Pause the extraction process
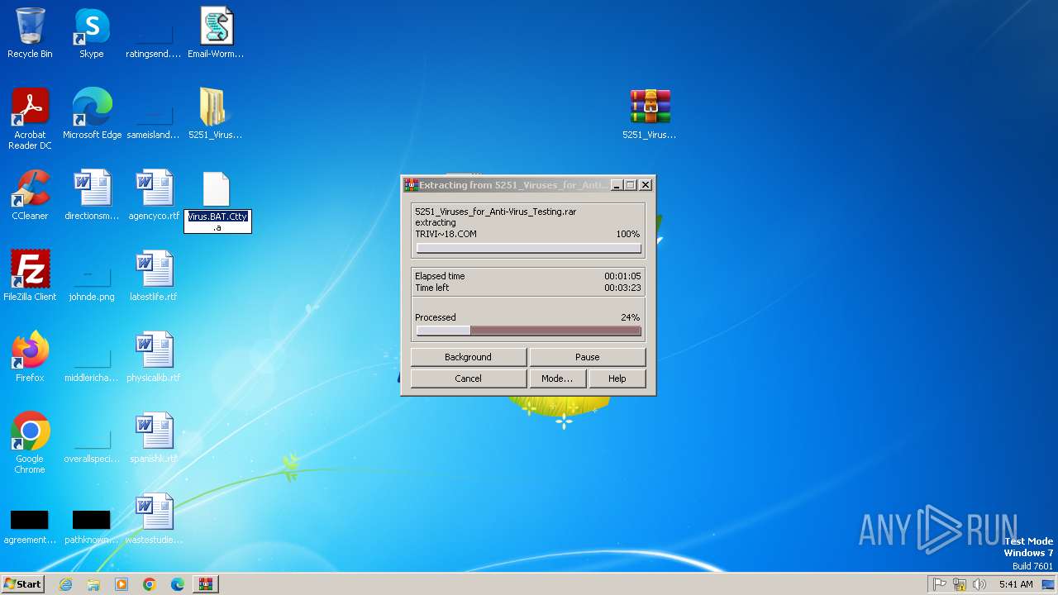This screenshot has width=1058, height=595. (587, 357)
